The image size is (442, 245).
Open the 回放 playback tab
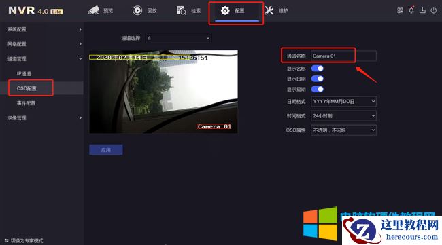(x=145, y=10)
